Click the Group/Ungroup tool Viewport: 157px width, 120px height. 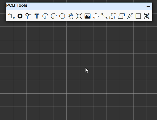(x=147, y=16)
